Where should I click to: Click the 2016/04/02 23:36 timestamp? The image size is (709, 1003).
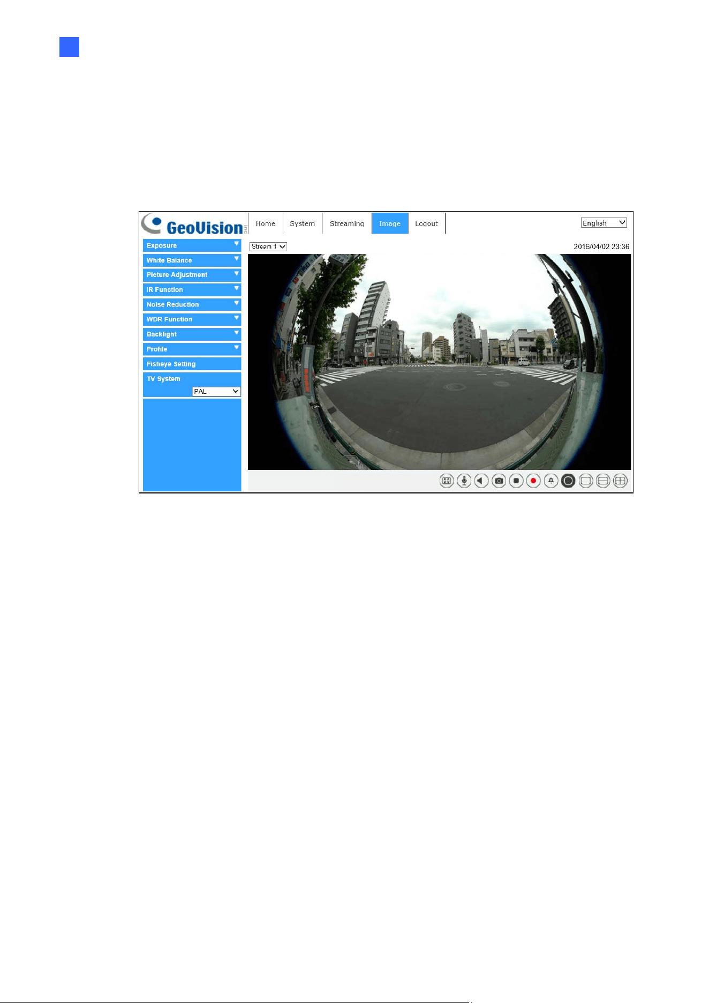coord(601,246)
